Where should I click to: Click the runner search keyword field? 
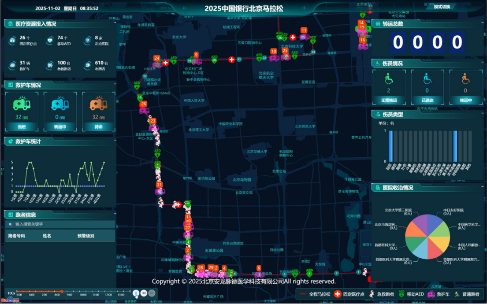click(x=62, y=224)
